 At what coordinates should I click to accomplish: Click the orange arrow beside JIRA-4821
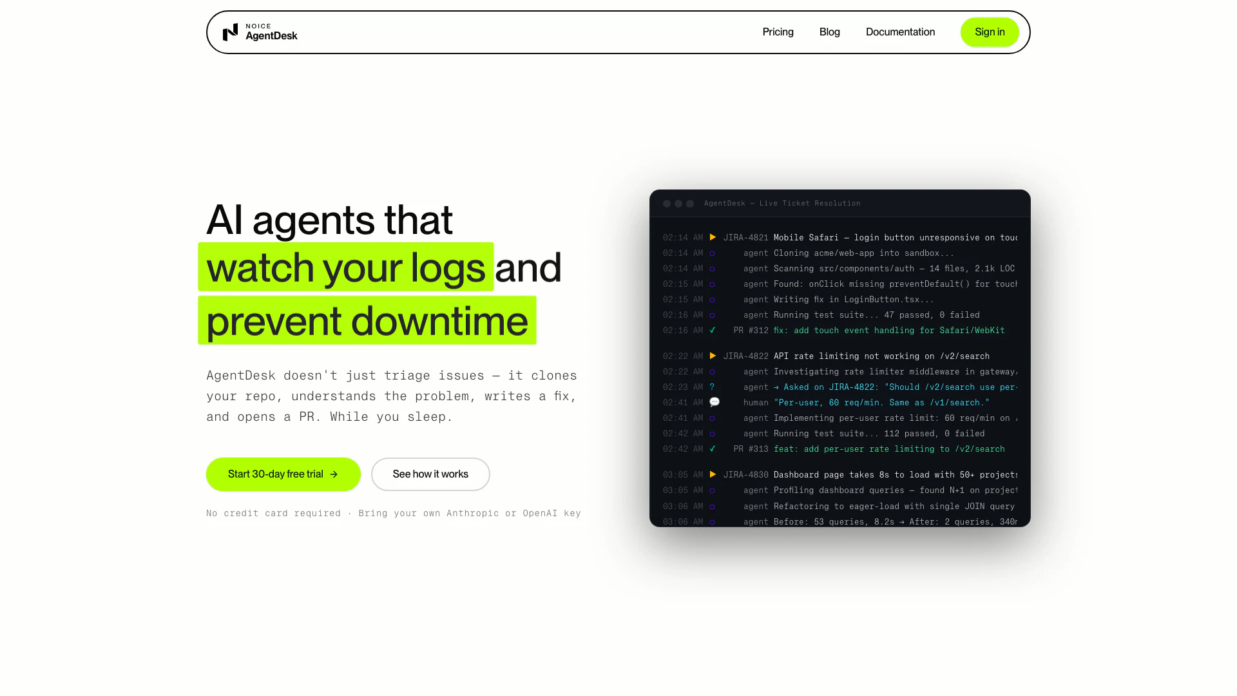click(x=713, y=237)
